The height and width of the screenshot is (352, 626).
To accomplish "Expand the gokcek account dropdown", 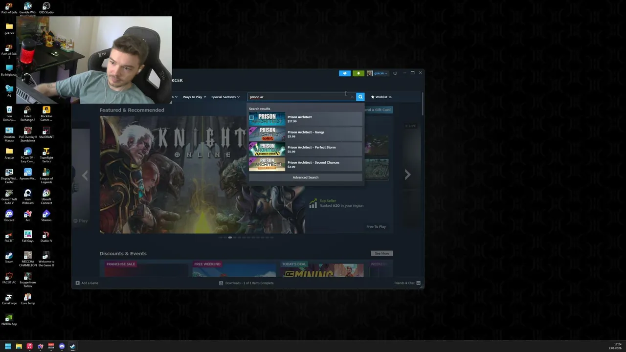I will [378, 73].
